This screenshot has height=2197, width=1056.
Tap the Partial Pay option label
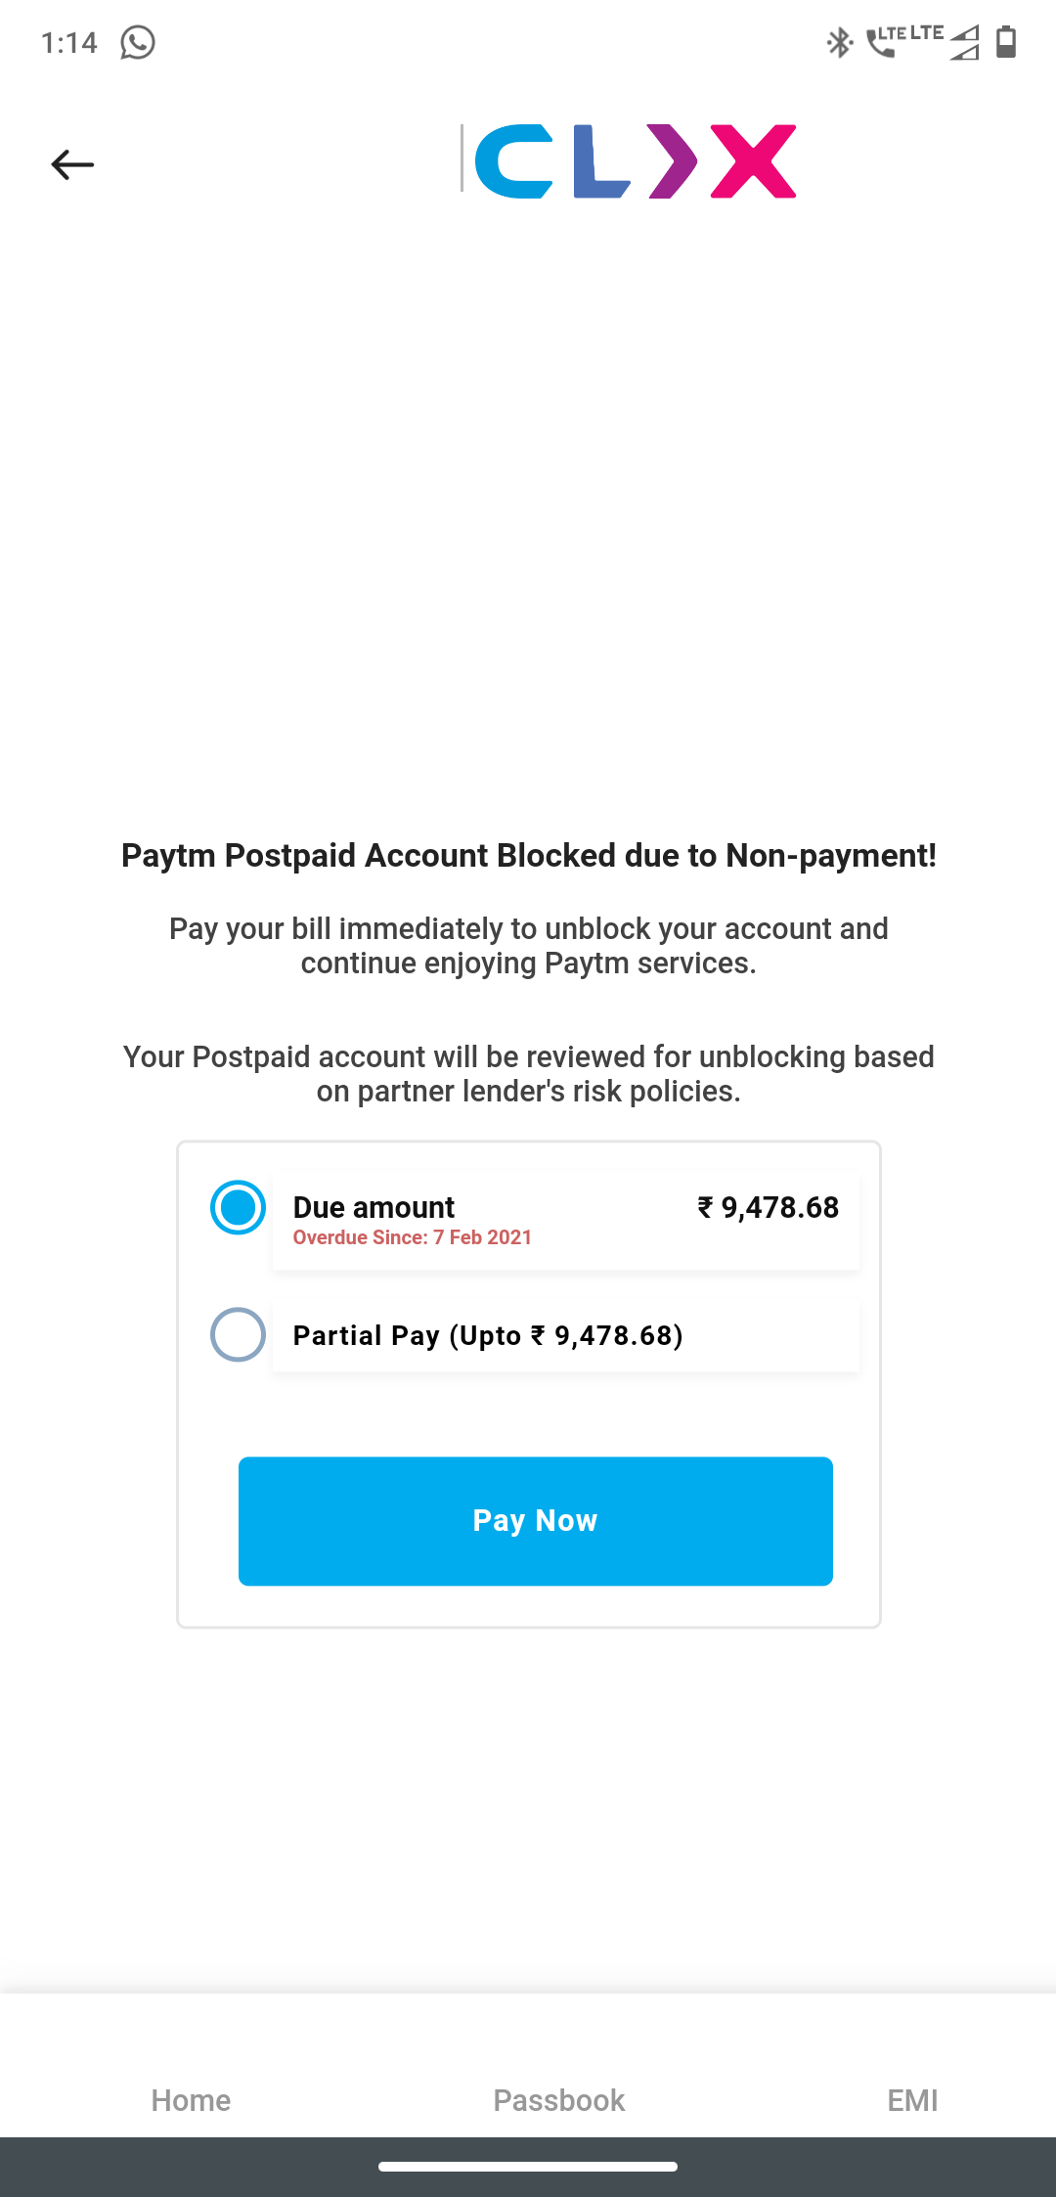point(487,1335)
